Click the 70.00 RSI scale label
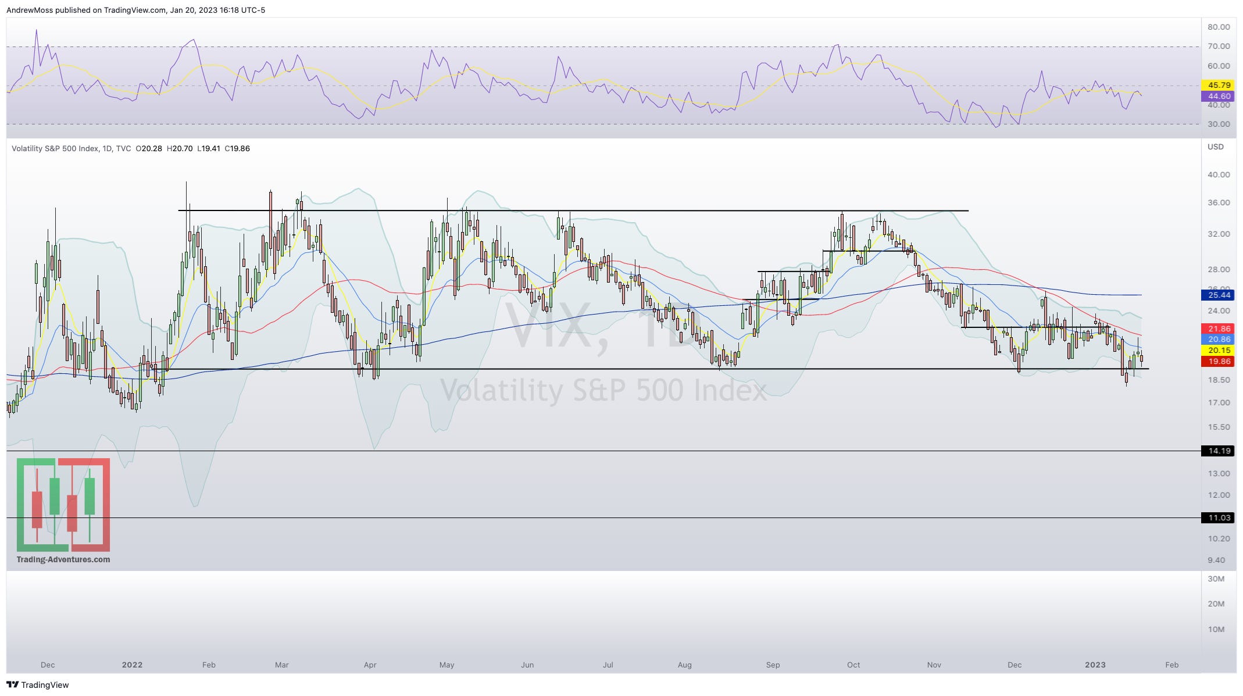Viewport: 1243px width, 696px height. 1219,46
